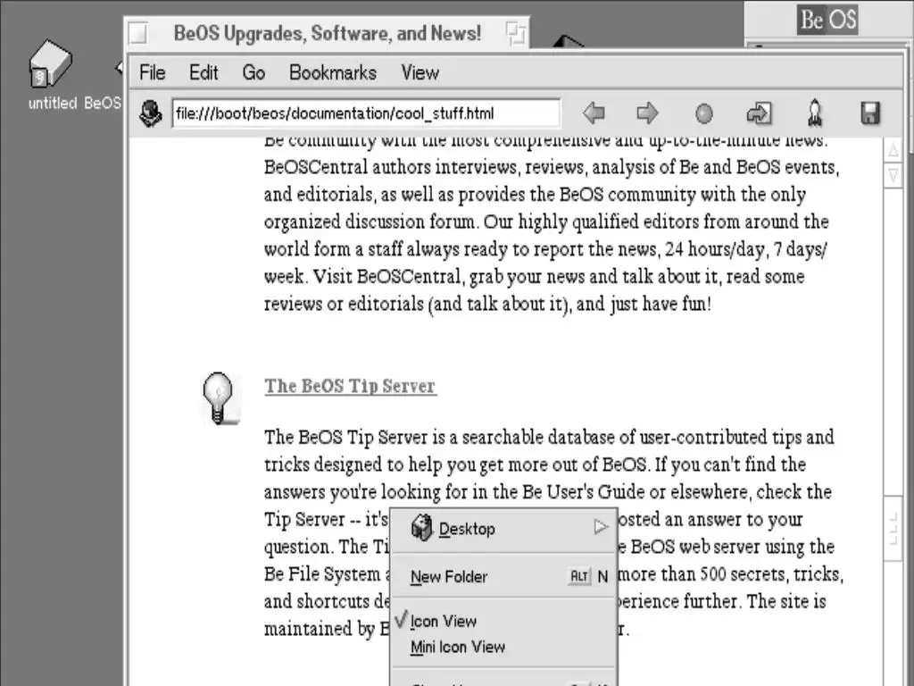Toggle the checked Icon View option
Viewport: 914px width, 686px height.
[x=503, y=622]
